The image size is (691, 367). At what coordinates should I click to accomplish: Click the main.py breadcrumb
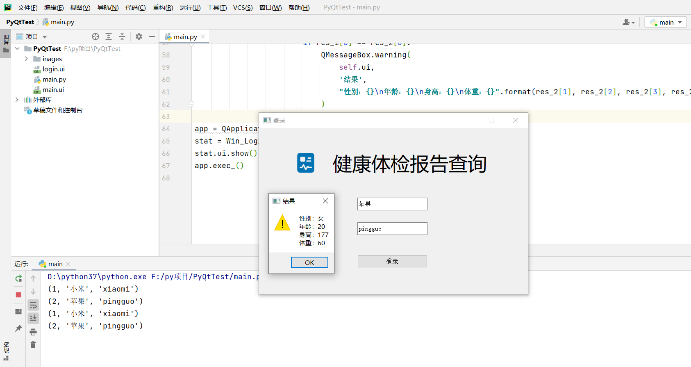(59, 22)
